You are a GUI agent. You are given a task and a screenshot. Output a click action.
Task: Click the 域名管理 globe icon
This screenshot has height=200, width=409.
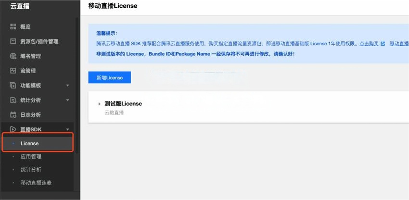(x=13, y=56)
